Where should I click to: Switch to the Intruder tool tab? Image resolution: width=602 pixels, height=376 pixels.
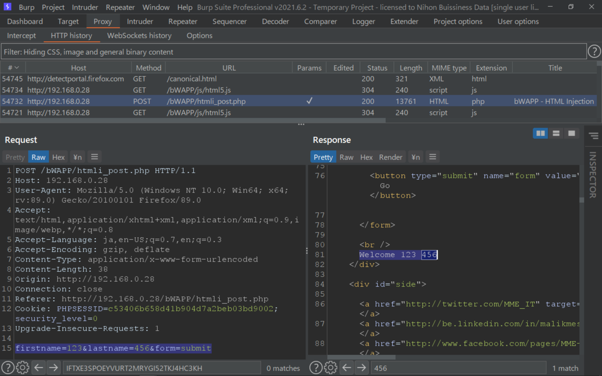(x=140, y=22)
